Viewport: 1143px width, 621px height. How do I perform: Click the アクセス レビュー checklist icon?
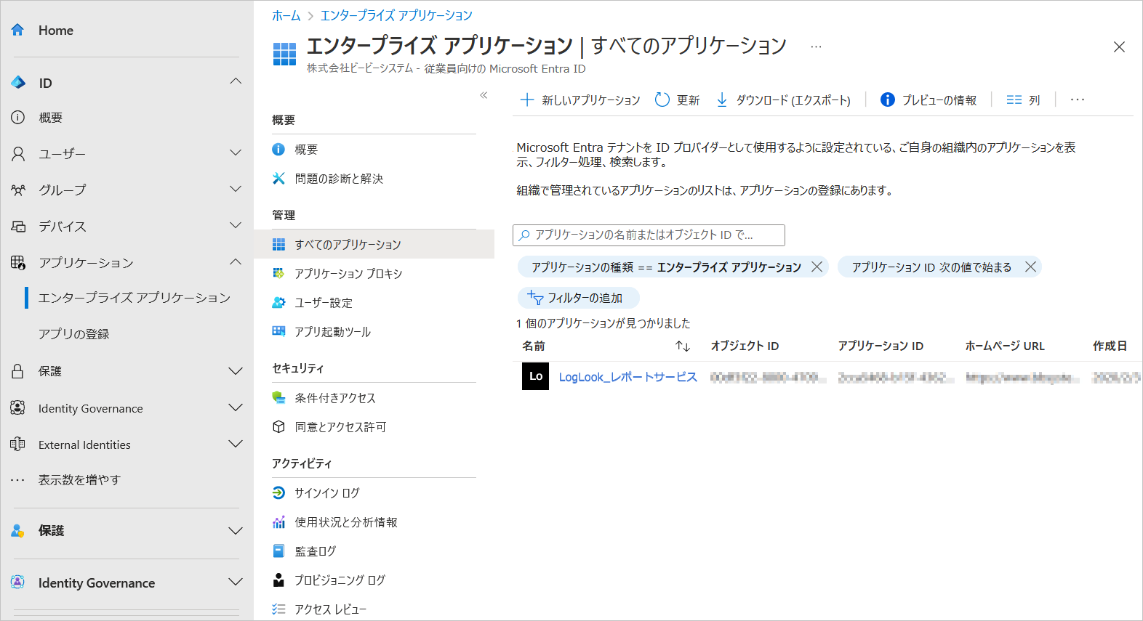click(x=278, y=609)
